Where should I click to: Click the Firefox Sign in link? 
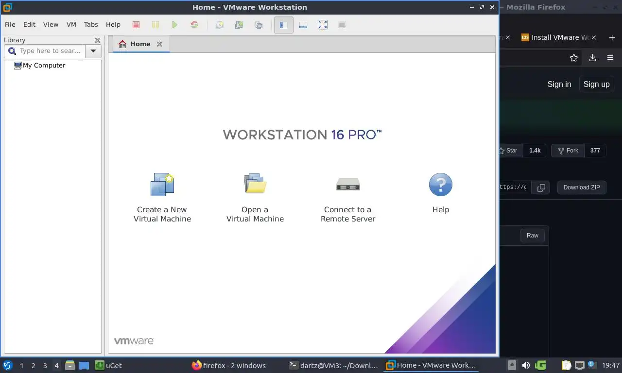click(x=559, y=84)
